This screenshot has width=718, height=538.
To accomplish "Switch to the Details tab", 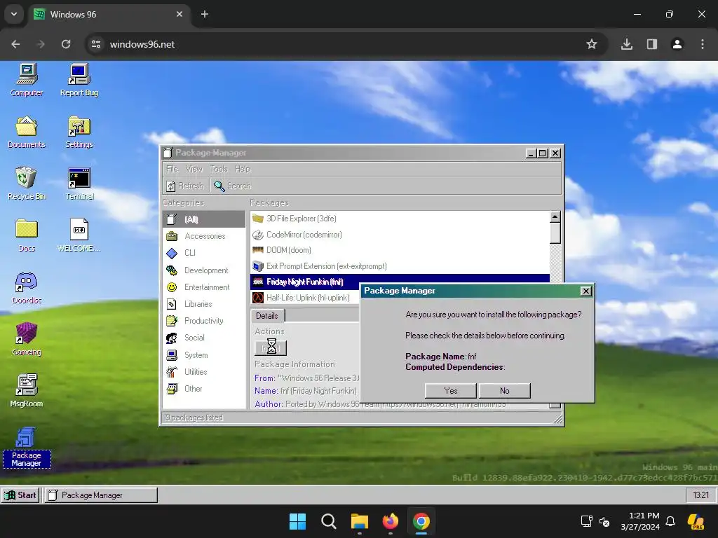I will coord(267,316).
